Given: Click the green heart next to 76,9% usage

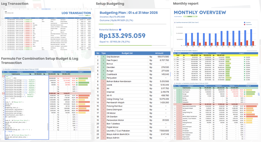Looking at the screenshot, I should (77, 78).
